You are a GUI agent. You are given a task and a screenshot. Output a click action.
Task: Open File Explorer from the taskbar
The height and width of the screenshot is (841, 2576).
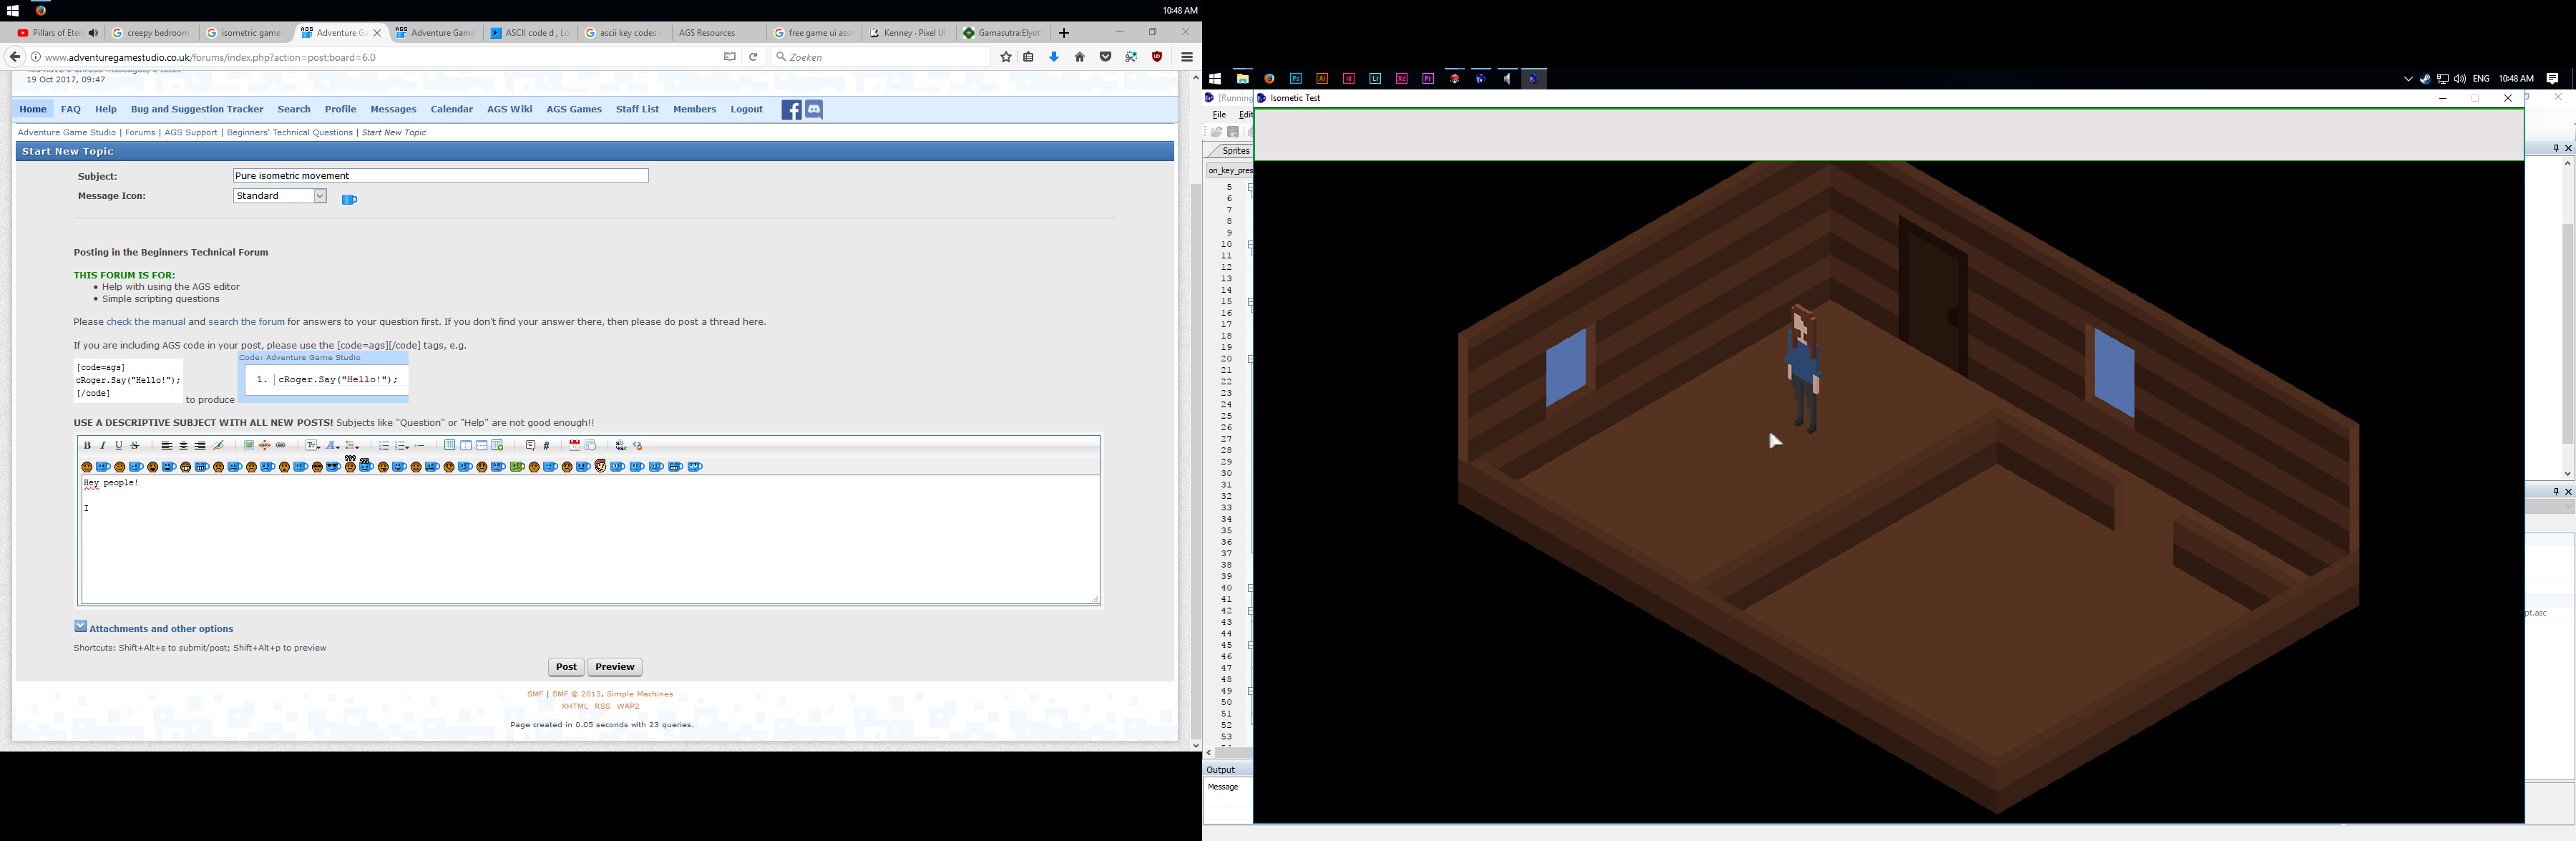click(x=1243, y=78)
